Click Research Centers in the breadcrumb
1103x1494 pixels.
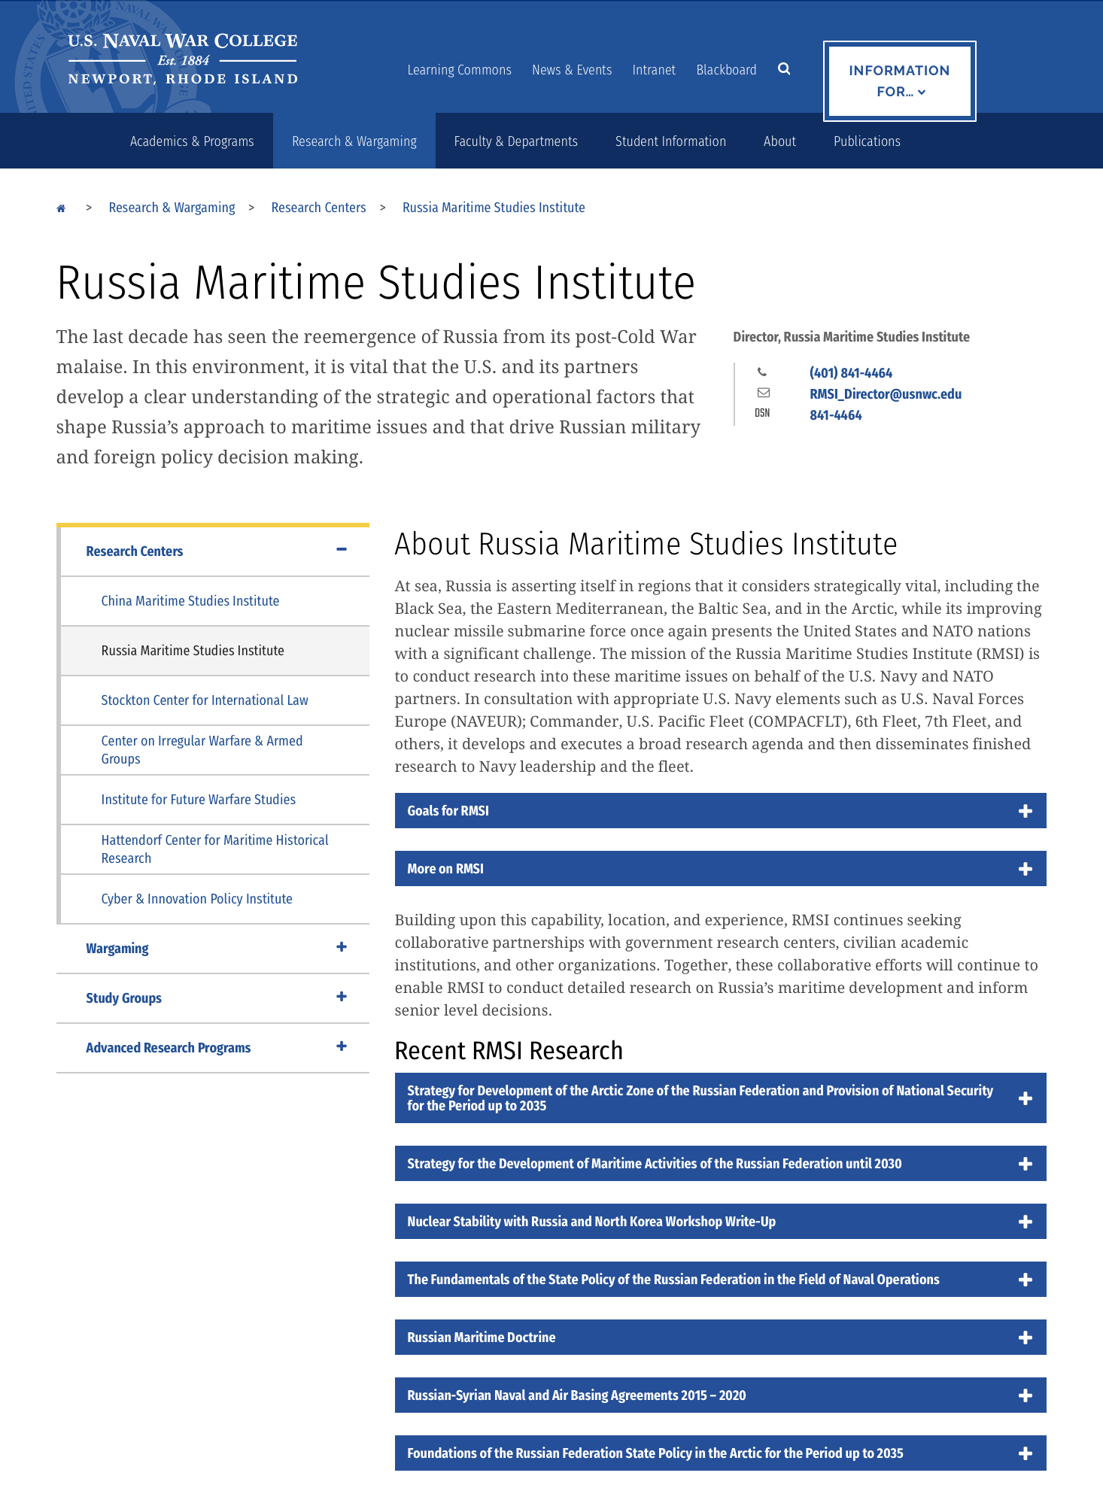(318, 208)
